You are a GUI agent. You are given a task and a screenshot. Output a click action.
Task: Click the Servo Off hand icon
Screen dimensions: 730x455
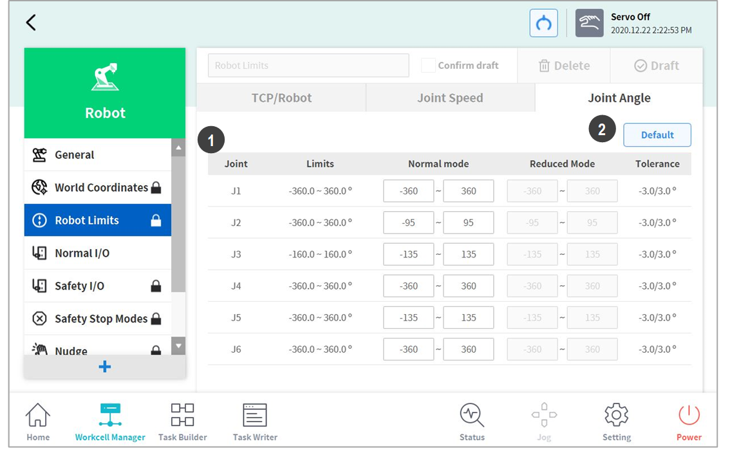(x=589, y=23)
